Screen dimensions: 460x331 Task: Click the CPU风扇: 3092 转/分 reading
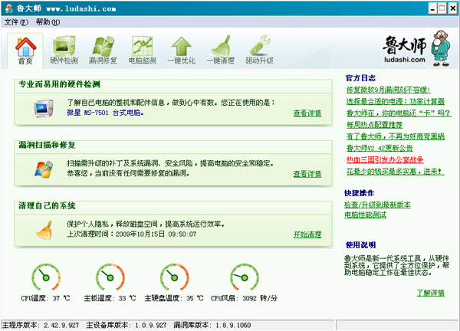point(244,299)
